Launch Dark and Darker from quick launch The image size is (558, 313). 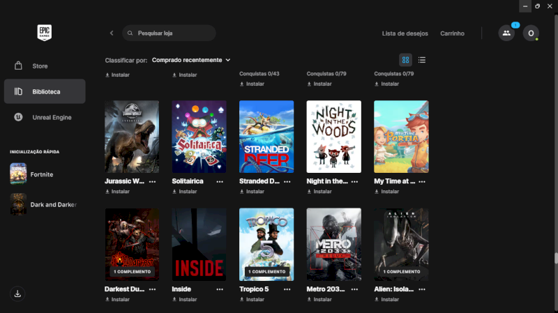43,204
